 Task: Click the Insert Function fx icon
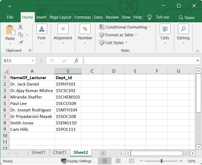76,61
